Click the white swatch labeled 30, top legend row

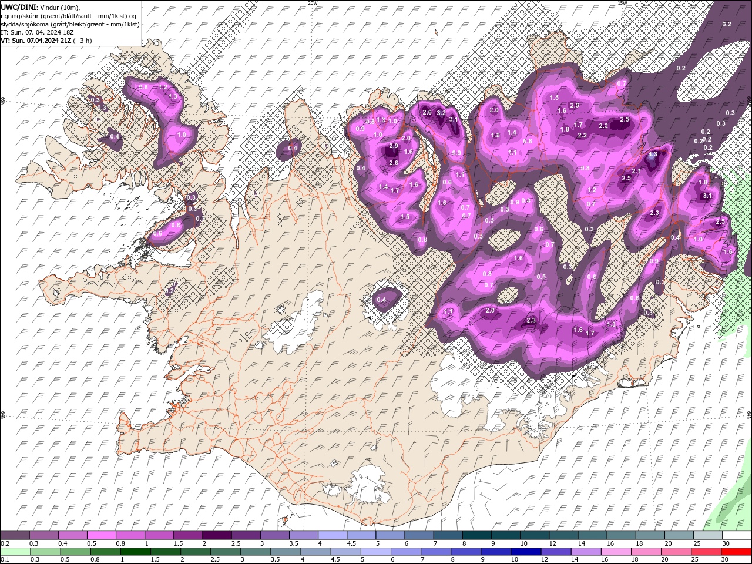(x=737, y=535)
